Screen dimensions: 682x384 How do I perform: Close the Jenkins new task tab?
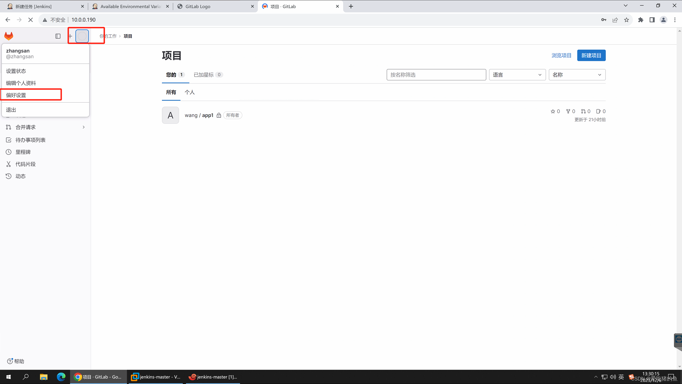coord(83,6)
